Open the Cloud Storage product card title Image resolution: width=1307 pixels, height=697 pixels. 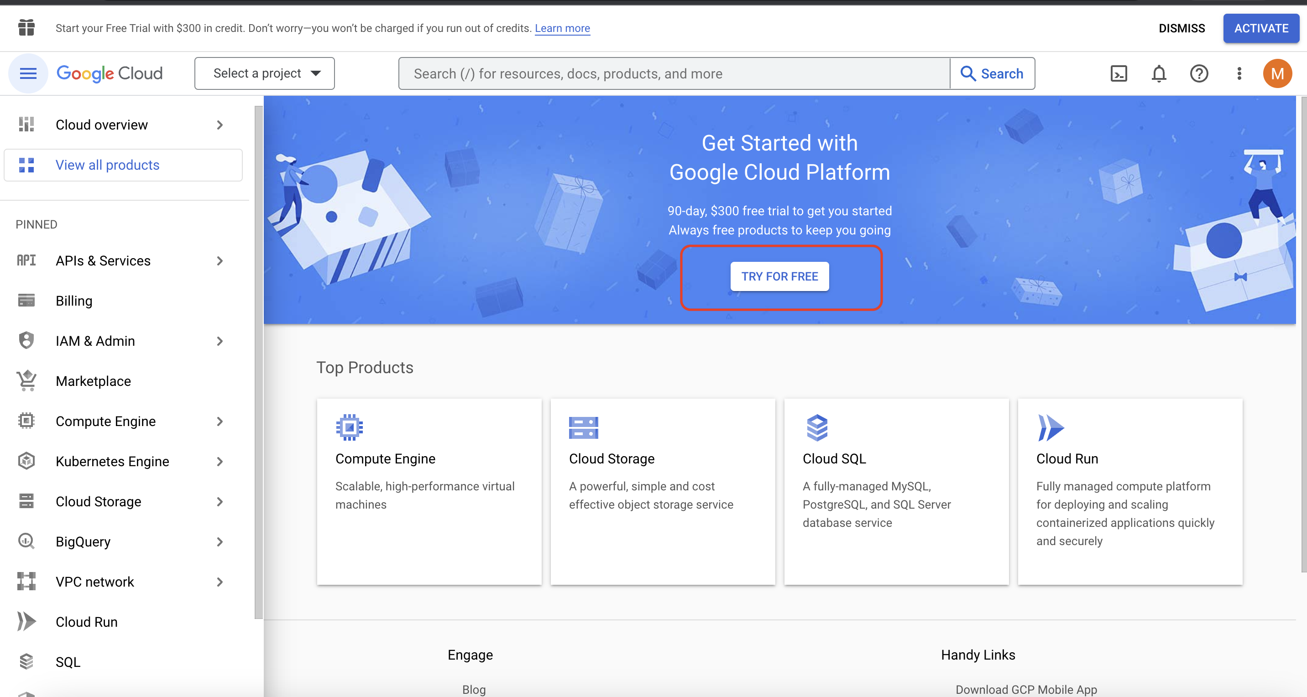pyautogui.click(x=612, y=458)
